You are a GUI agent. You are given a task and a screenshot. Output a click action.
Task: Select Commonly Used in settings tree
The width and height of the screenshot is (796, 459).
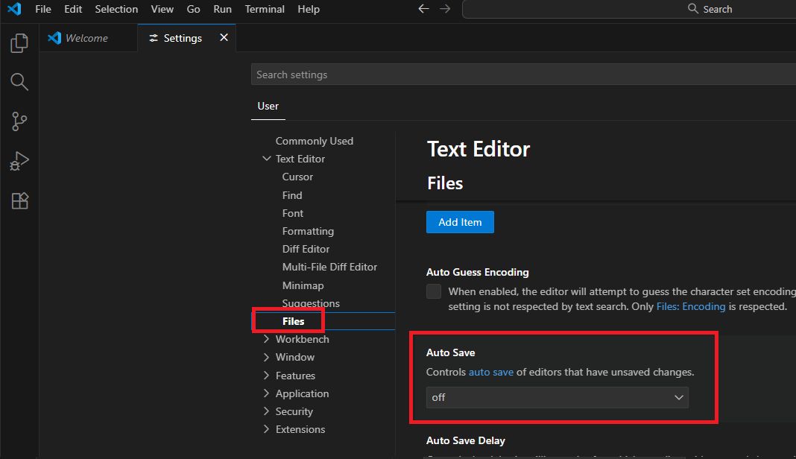click(x=315, y=141)
